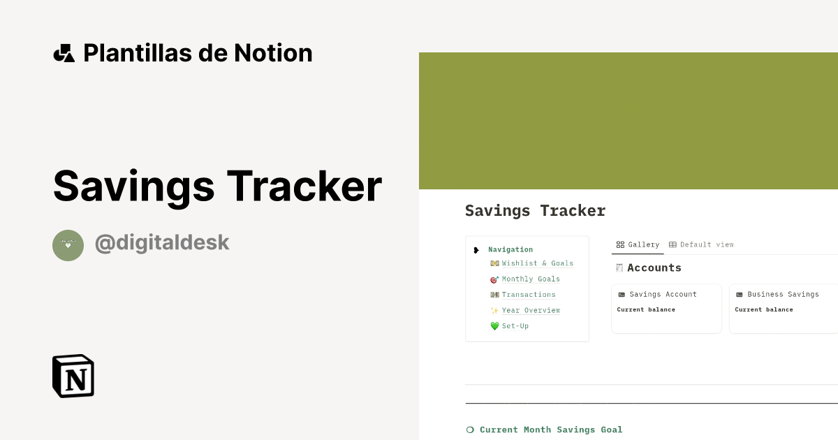The width and height of the screenshot is (838, 440).
Task: Click the ledger icon beside Accounts heading
Action: tap(619, 267)
